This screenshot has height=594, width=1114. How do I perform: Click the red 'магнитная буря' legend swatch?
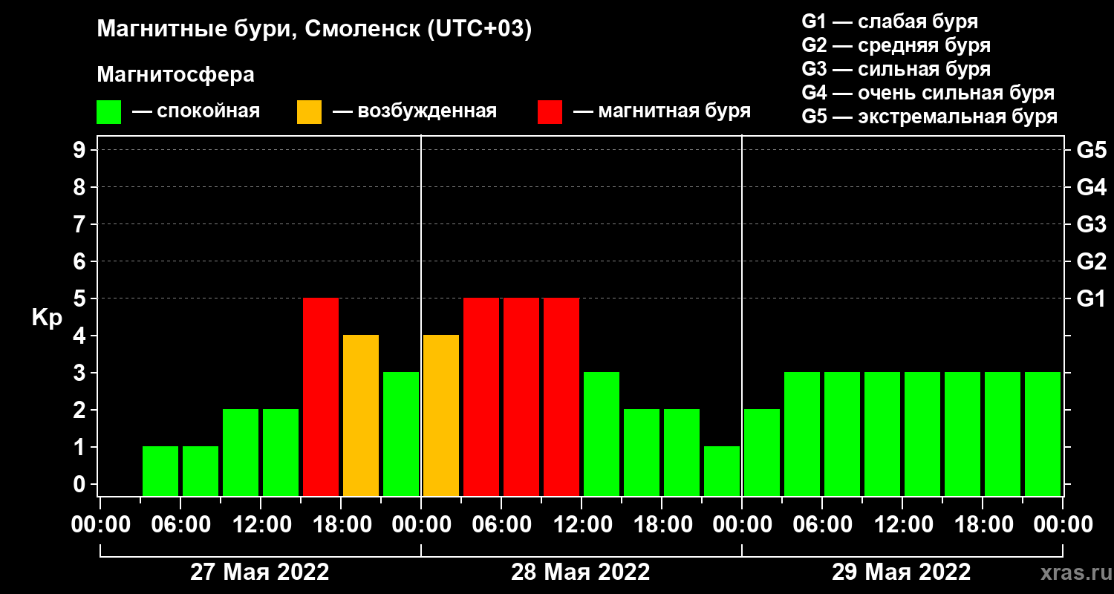point(550,112)
